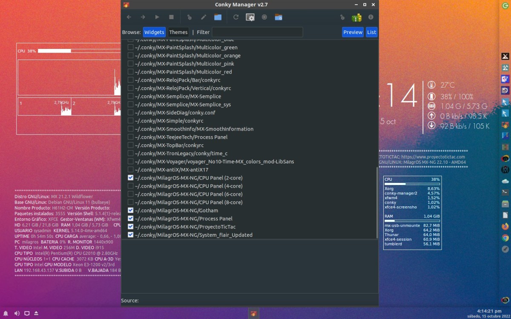Disable the MilagrOS-MX-NG/Gotham widget checkbox
The image size is (511, 319).
(x=131, y=210)
